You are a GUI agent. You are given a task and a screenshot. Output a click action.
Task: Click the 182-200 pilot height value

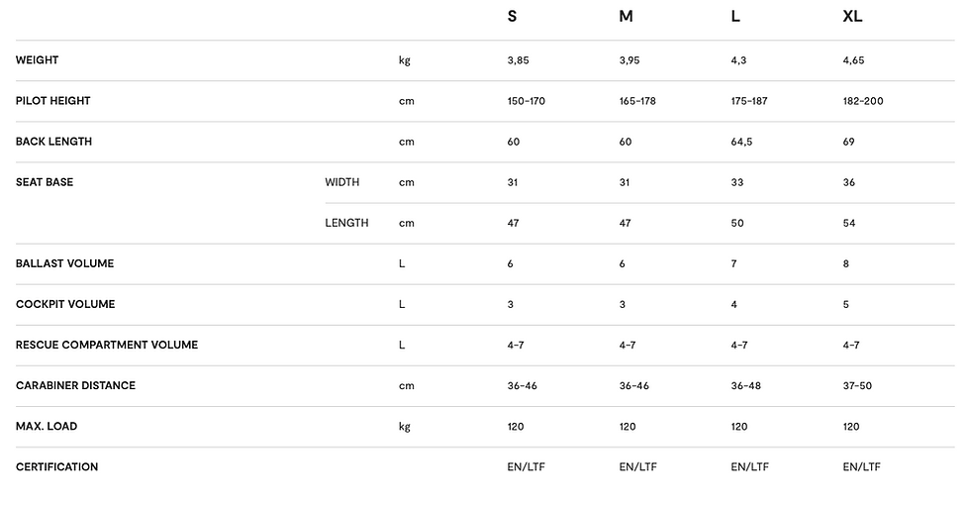point(863,101)
